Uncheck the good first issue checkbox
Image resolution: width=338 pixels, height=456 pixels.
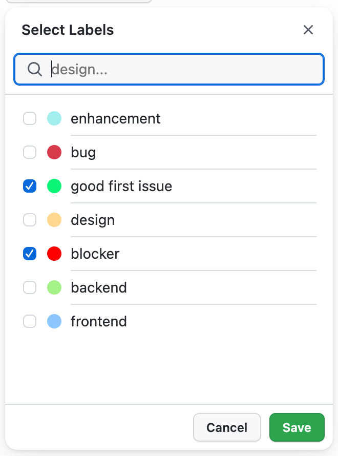click(30, 186)
